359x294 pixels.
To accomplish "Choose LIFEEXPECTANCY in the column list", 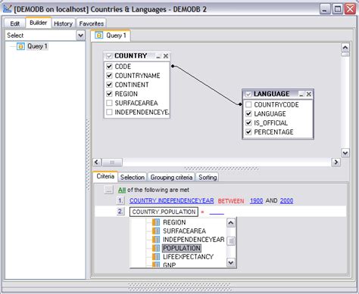I will point(188,257).
